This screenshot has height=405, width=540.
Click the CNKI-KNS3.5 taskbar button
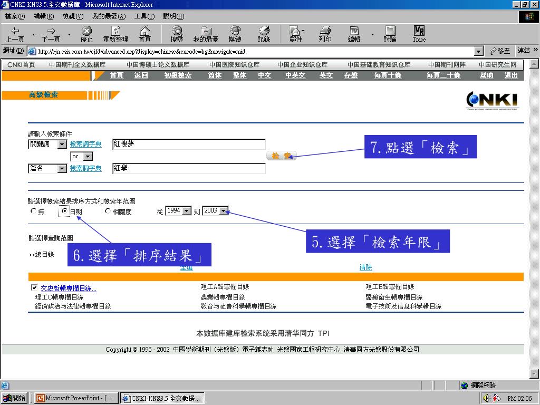162,398
